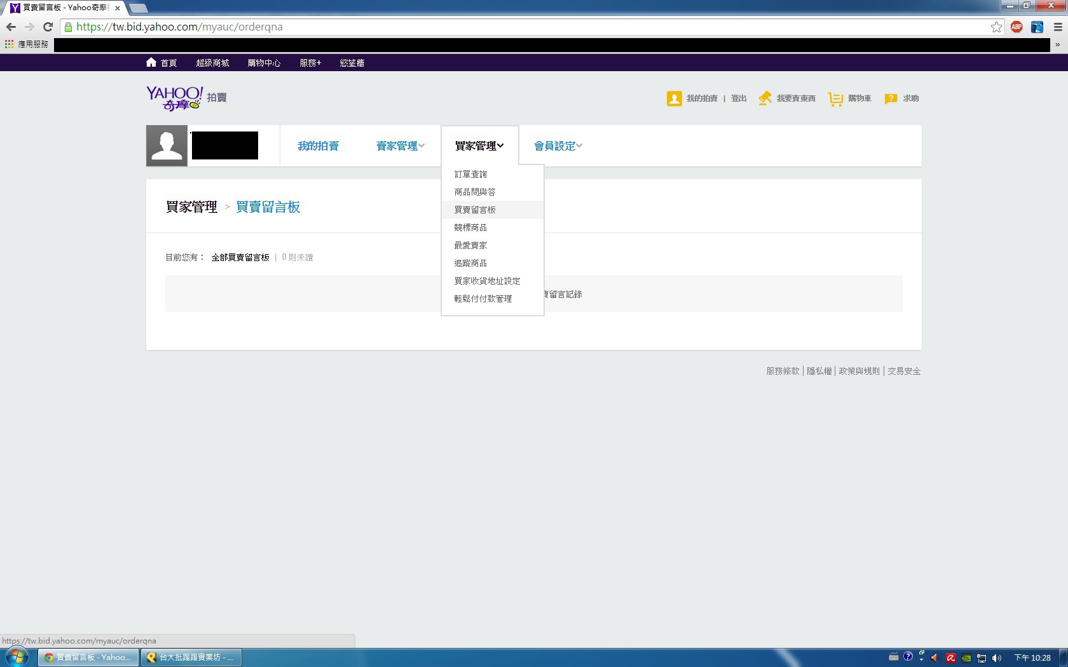This screenshot has height=667, width=1068.
Task: Open the 交易安全 footer link
Action: pos(904,371)
